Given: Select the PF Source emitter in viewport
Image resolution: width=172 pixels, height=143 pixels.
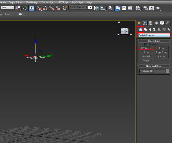Looking at the screenshot, I should [36, 57].
